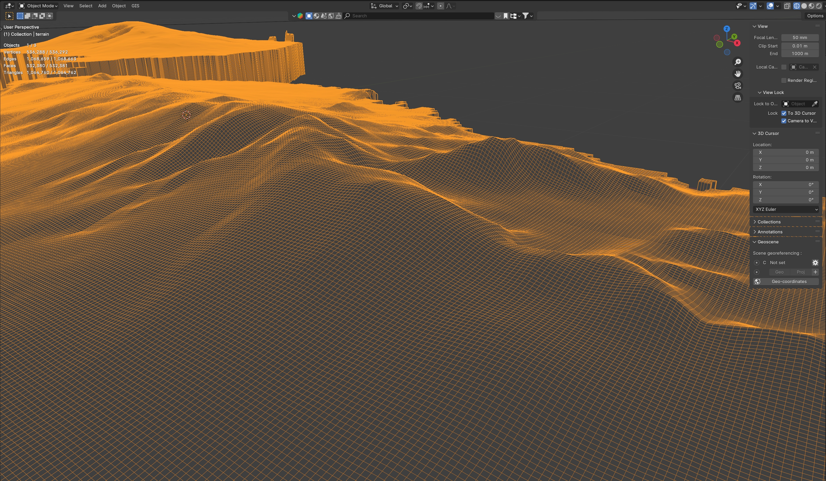The image size is (826, 481).
Task: Click the Geo-coordinates button
Action: click(786, 281)
